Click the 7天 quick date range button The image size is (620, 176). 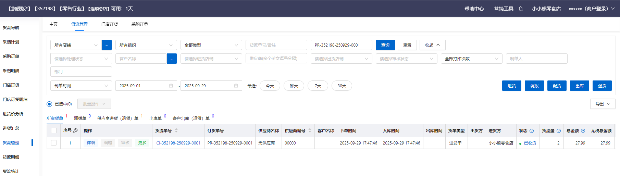[x=318, y=86]
